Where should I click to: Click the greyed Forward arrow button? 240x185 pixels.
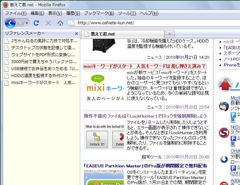click(20, 23)
